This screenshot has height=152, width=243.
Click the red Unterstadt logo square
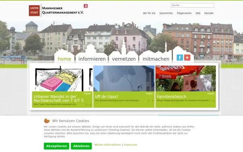pyautogui.click(x=34, y=11)
